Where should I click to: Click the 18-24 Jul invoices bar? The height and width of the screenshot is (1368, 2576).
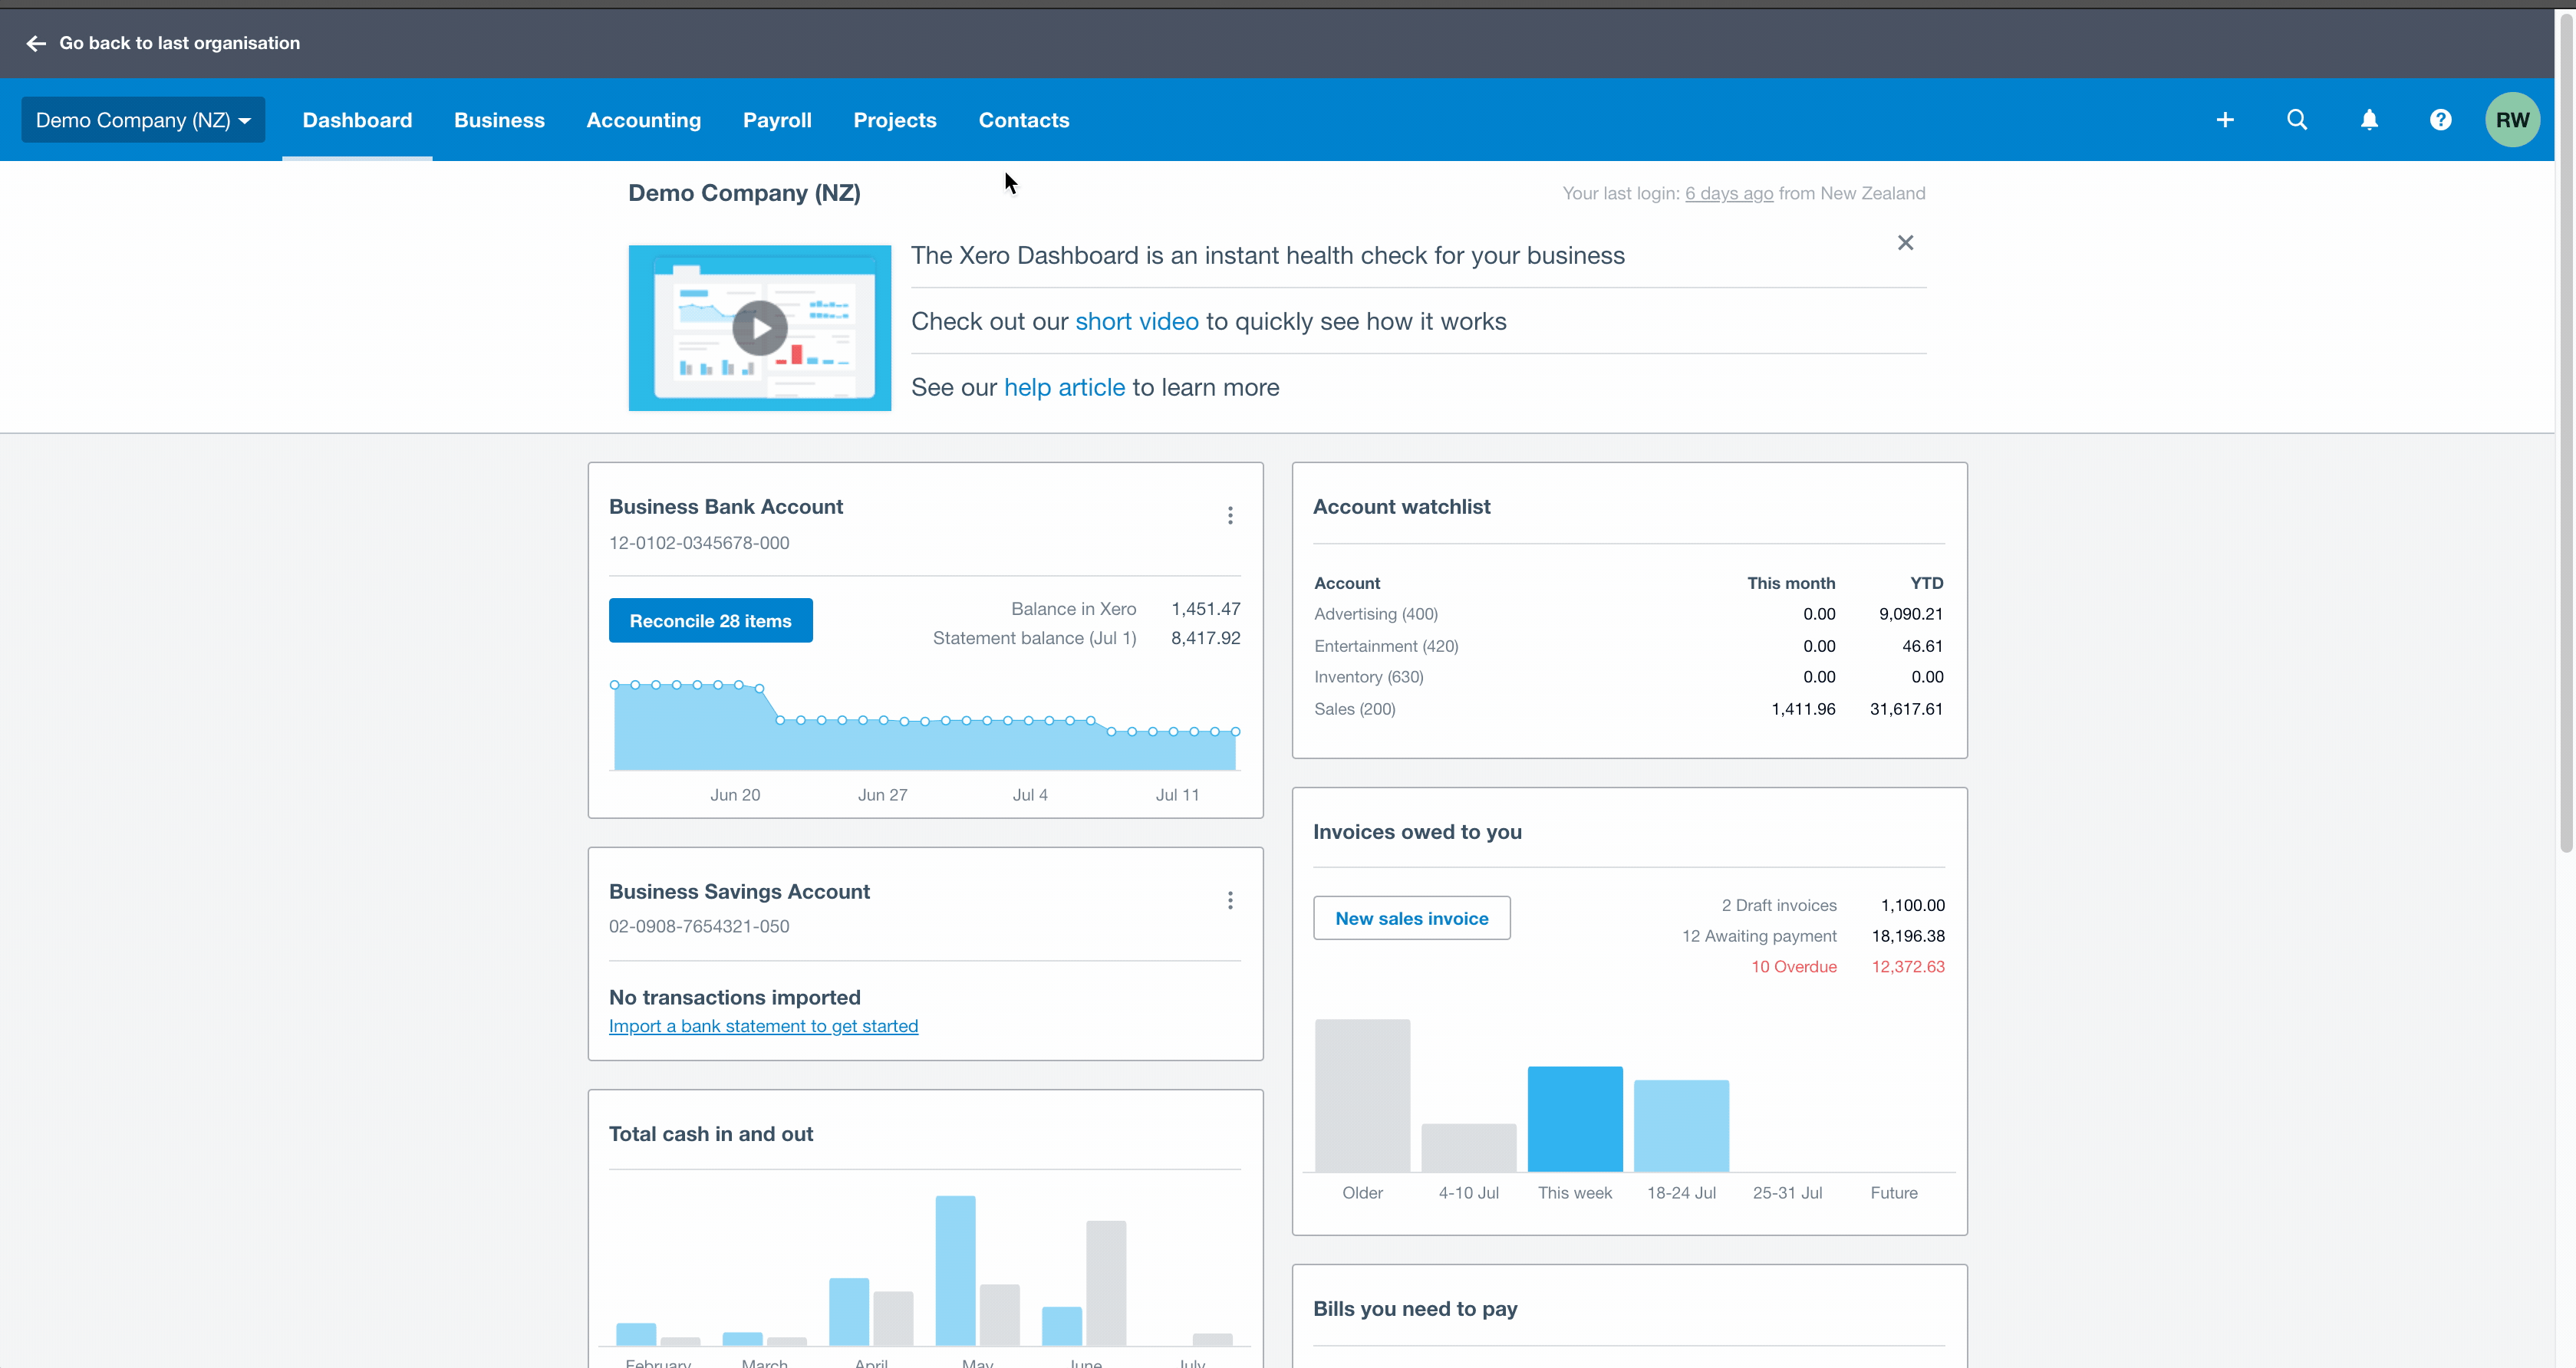1681,1125
